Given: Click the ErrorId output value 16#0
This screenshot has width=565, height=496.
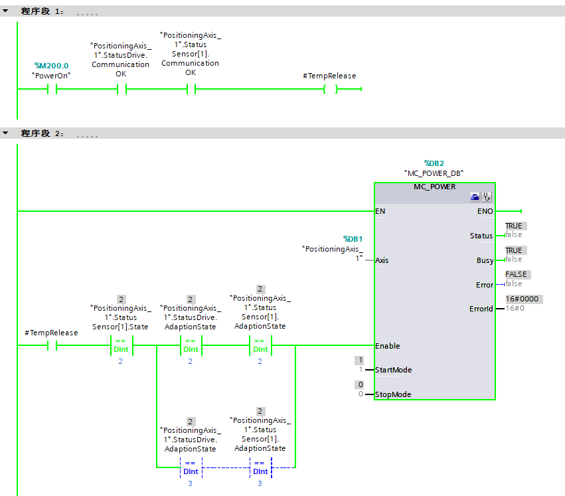Looking at the screenshot, I should 515,309.
